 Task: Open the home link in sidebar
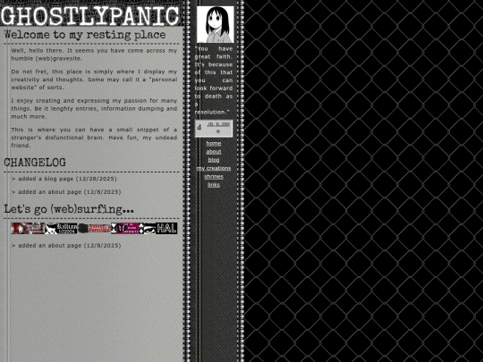click(x=214, y=143)
